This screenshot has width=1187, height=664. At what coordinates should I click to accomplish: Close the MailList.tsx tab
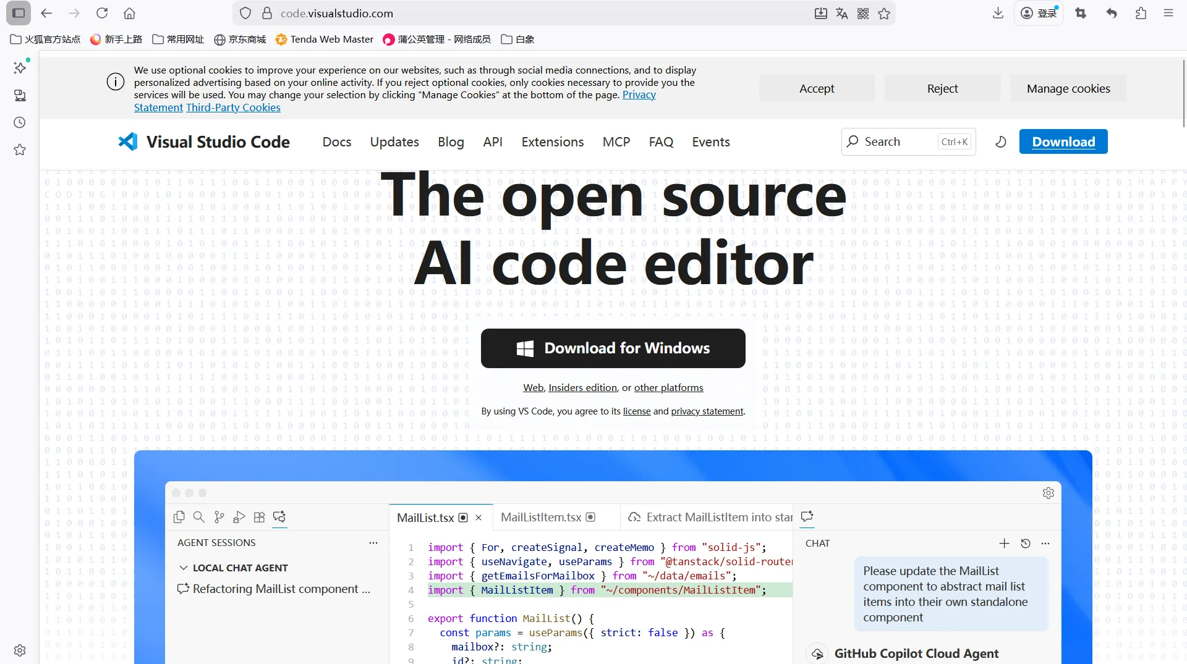(479, 518)
